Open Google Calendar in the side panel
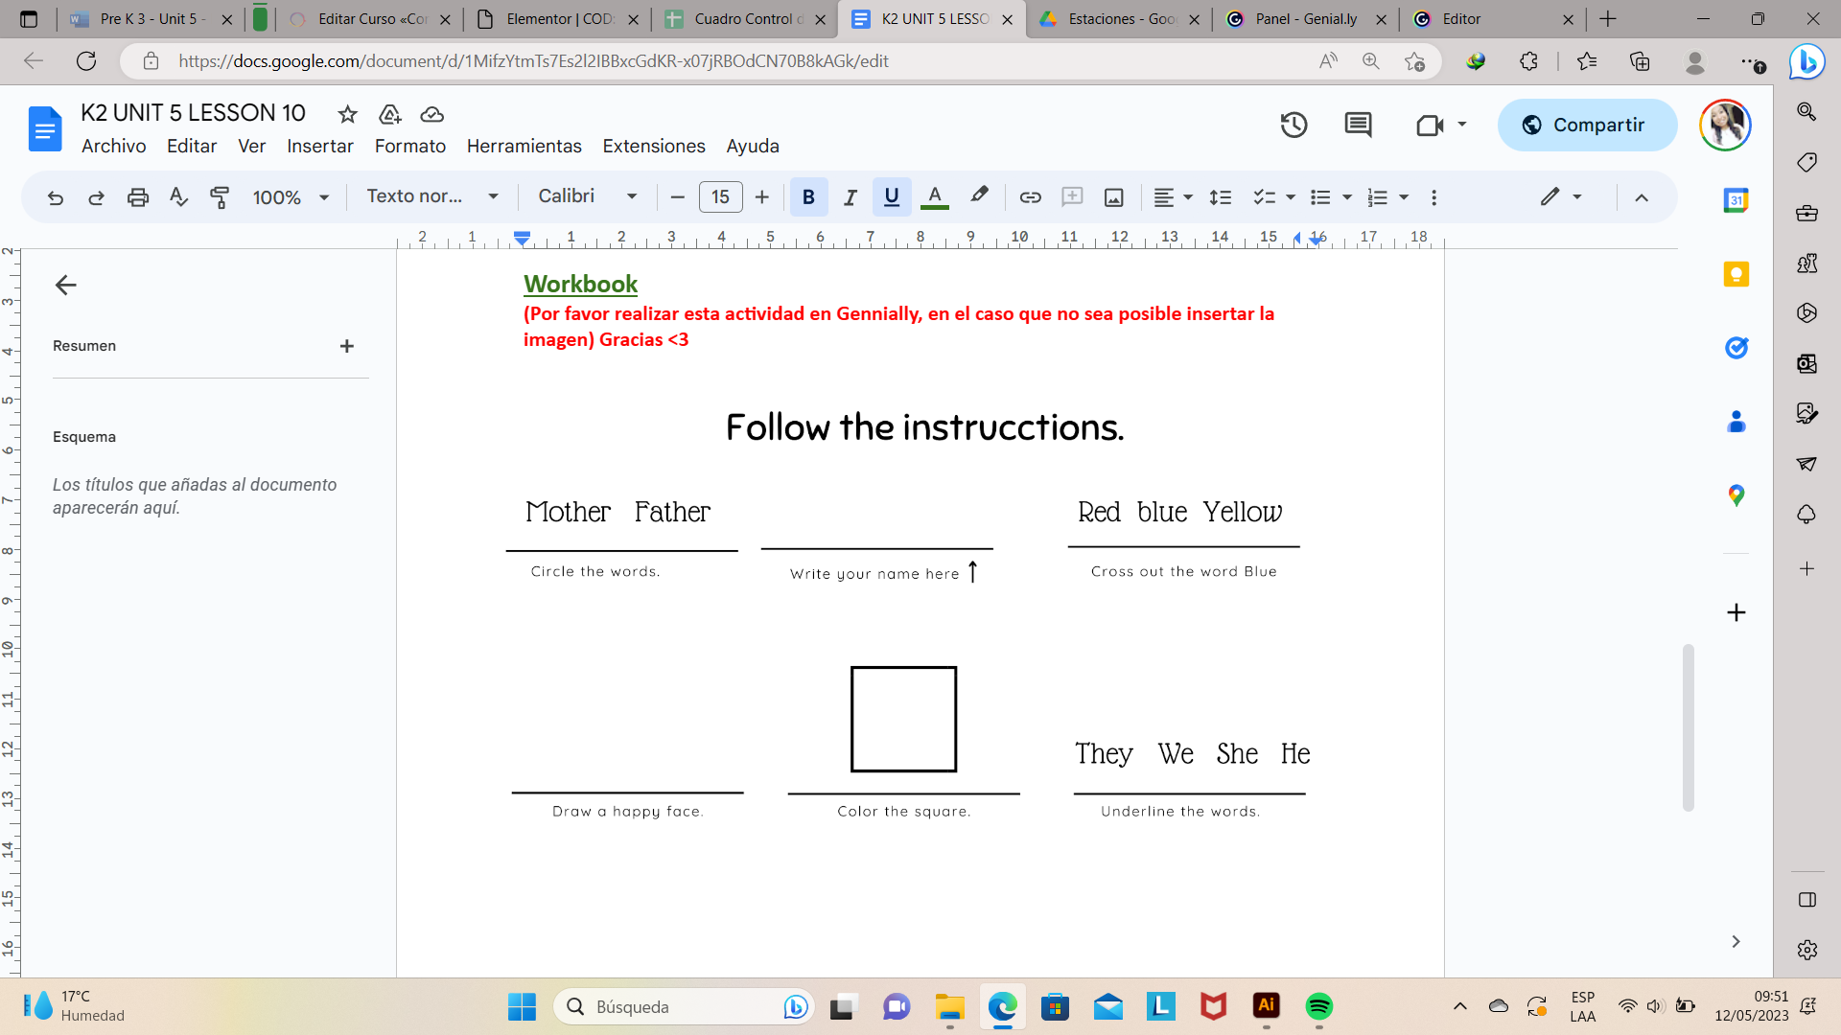 [1736, 200]
